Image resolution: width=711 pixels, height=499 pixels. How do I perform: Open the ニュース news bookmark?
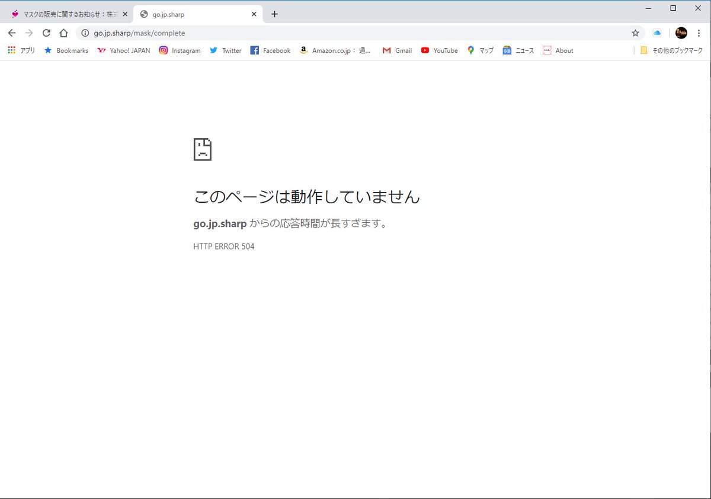pyautogui.click(x=518, y=50)
